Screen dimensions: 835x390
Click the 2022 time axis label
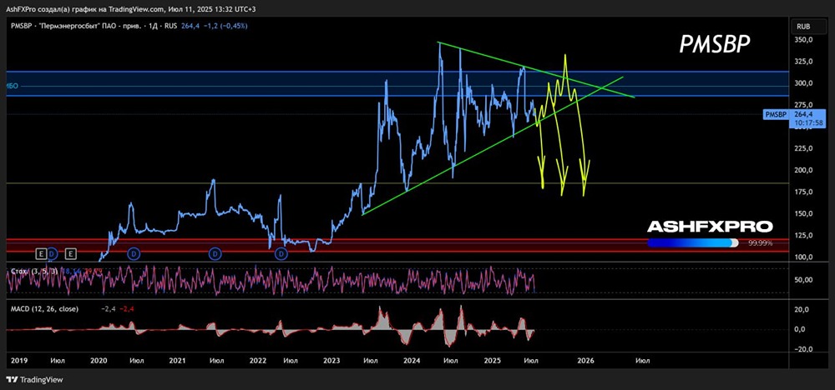click(x=258, y=361)
